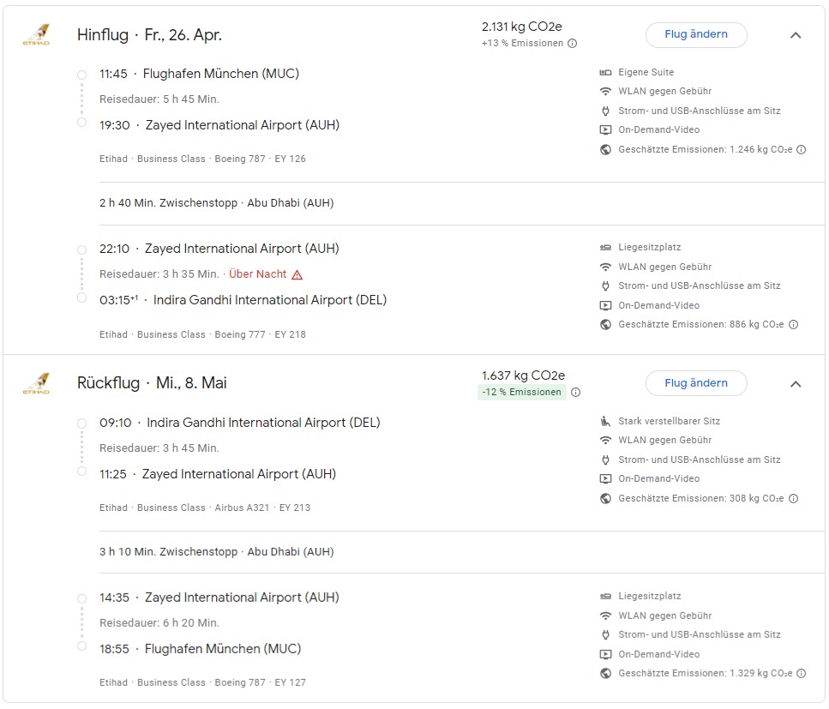The height and width of the screenshot is (709, 829).
Task: Click info icon next to +13 % Emissionen
Action: 573,44
